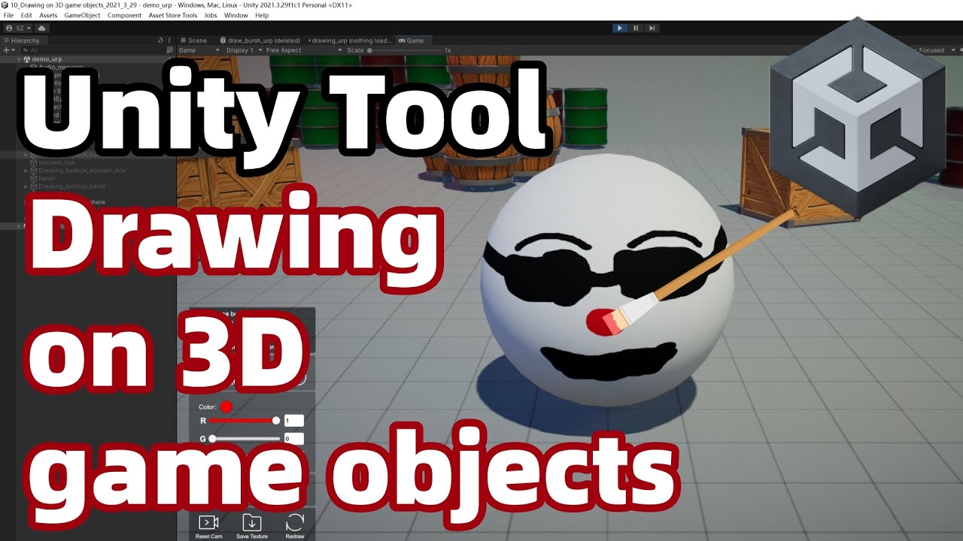Switch to the draw_bursh_urp (deleted) tab
Screen dimensions: 963x541
(x=260, y=41)
